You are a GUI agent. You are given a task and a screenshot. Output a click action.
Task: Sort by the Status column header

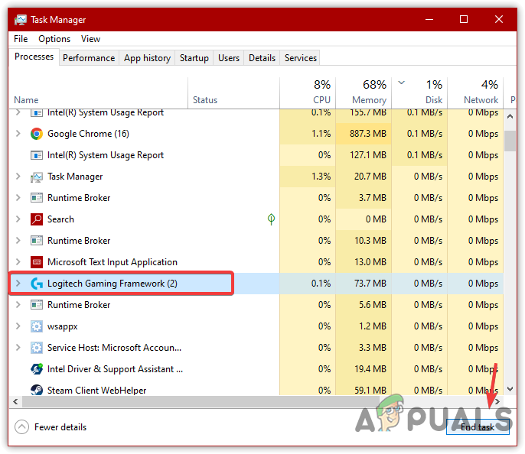[233, 93]
